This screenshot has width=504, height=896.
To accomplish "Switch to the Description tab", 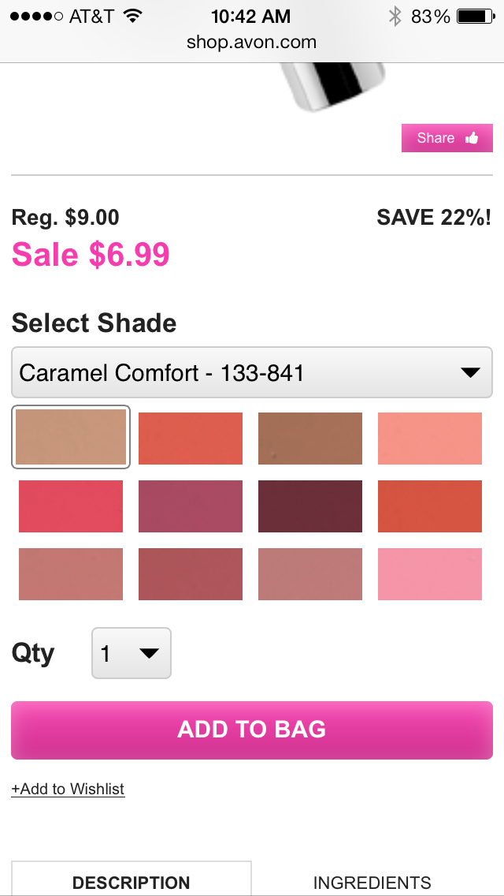I will [x=131, y=882].
